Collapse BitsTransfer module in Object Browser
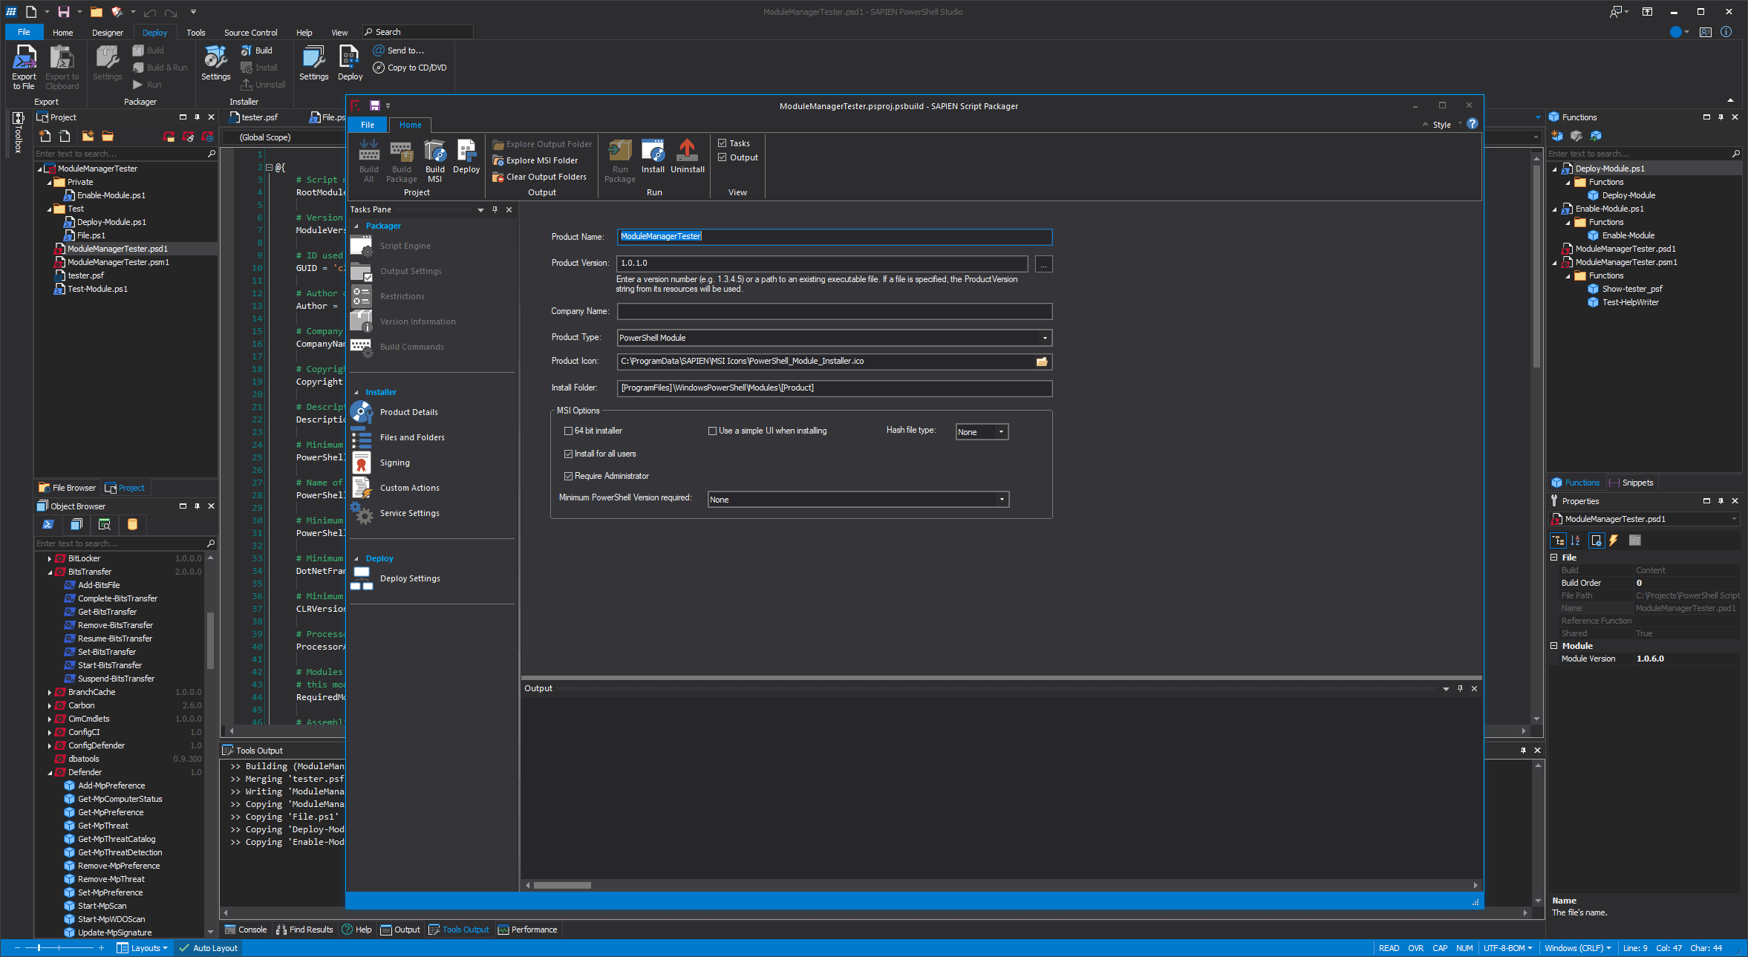Image resolution: width=1748 pixels, height=957 pixels. tap(50, 572)
